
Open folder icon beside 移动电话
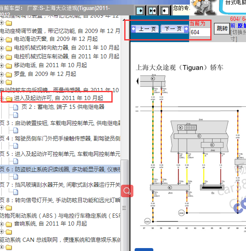click(9, 66)
